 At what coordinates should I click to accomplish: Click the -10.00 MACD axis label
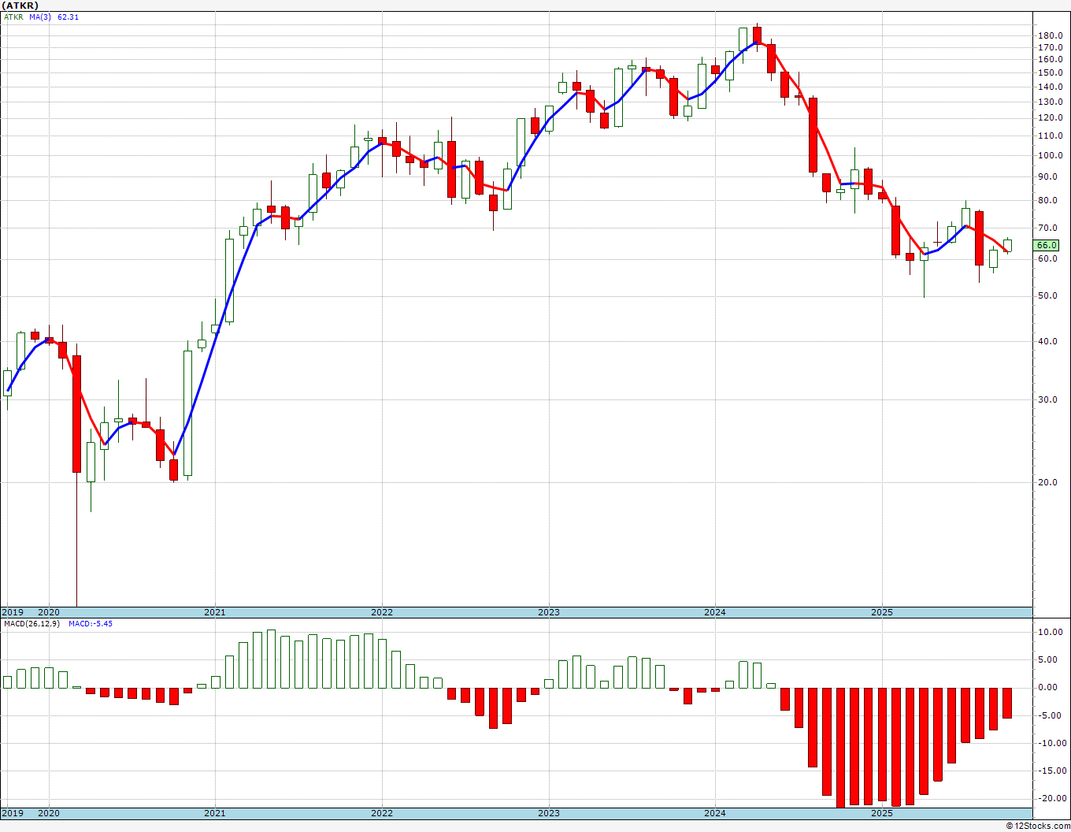pos(1051,744)
